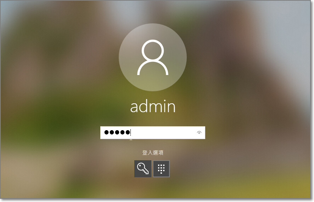The width and height of the screenshot is (314, 202).
Task: Select the highlighted keypad tile under 登入選項
Action: [161, 169]
